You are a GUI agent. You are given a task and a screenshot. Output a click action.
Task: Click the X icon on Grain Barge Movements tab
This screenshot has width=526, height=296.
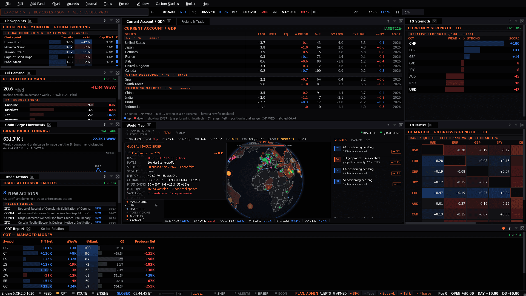coord(49,125)
